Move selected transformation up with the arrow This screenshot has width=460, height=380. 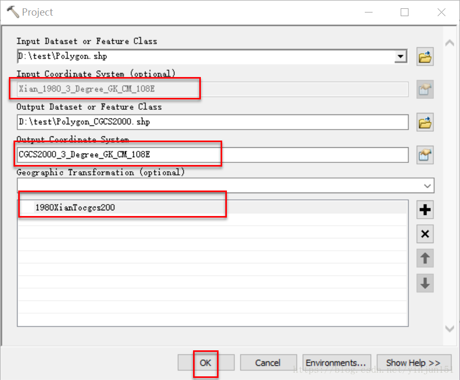(x=425, y=259)
